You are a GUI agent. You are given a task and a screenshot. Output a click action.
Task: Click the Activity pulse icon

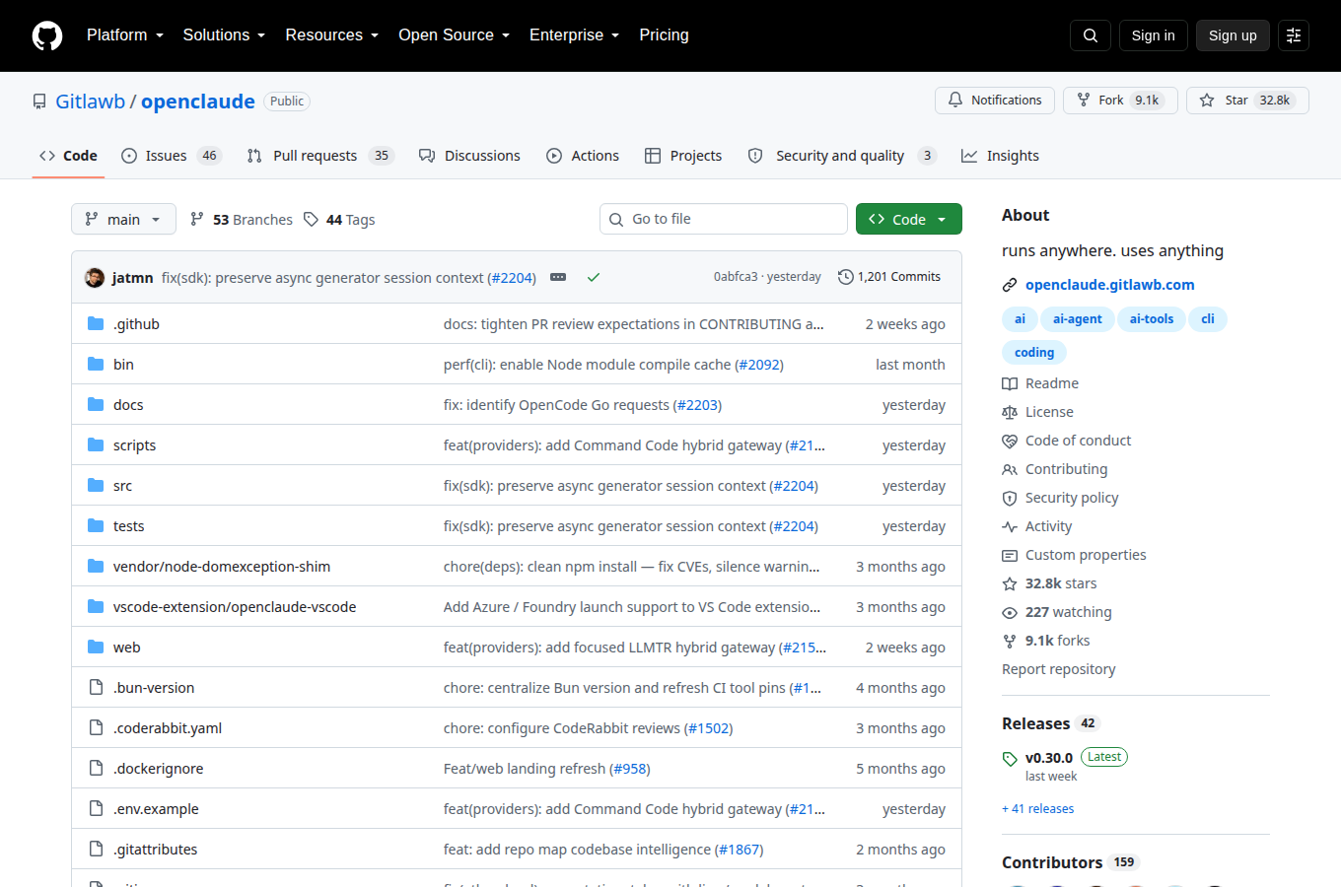tap(1010, 526)
